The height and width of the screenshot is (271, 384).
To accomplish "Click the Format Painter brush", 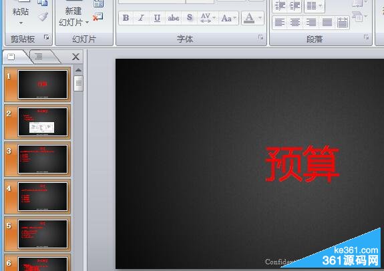I will click(43, 17).
